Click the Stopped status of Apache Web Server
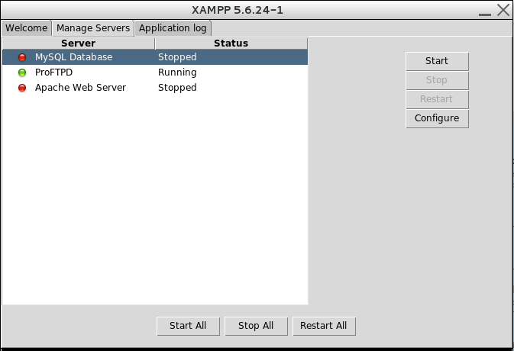The image size is (514, 351). [x=177, y=88]
